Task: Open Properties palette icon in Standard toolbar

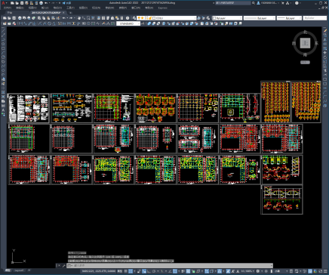Action: pyautogui.click(x=99, y=18)
